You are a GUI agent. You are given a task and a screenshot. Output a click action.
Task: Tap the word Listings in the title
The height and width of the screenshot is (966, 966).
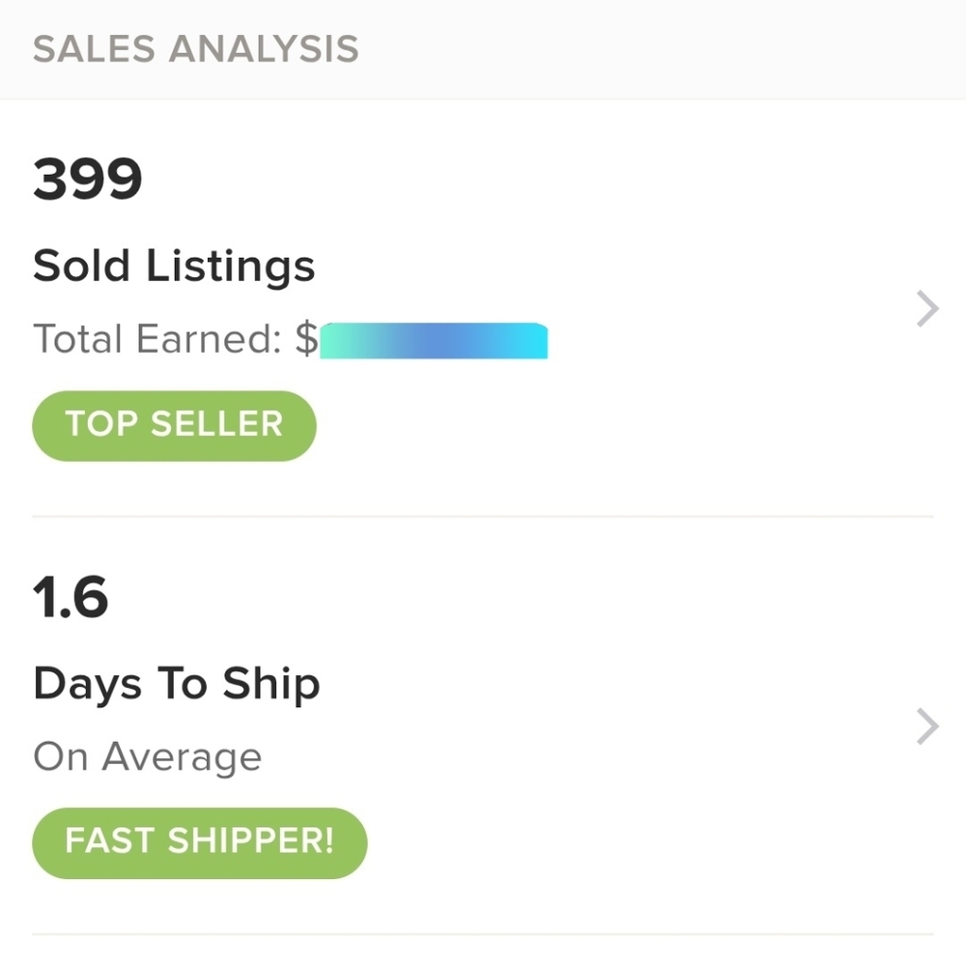tap(231, 266)
